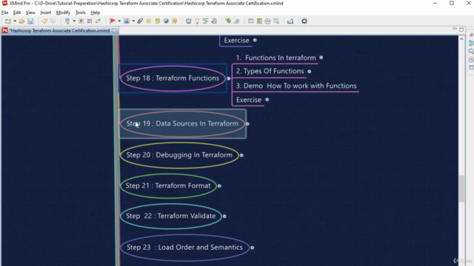Collapse Step 18 Terraform Functions subtopics

click(229, 78)
